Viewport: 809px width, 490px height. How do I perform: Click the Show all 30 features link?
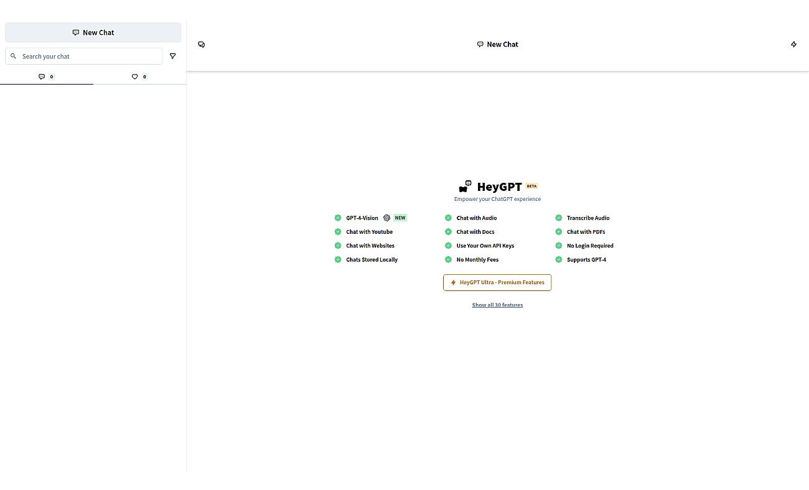497,305
